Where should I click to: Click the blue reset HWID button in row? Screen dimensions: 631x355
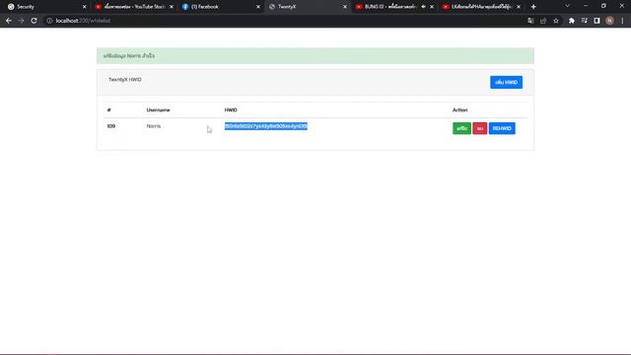click(502, 128)
